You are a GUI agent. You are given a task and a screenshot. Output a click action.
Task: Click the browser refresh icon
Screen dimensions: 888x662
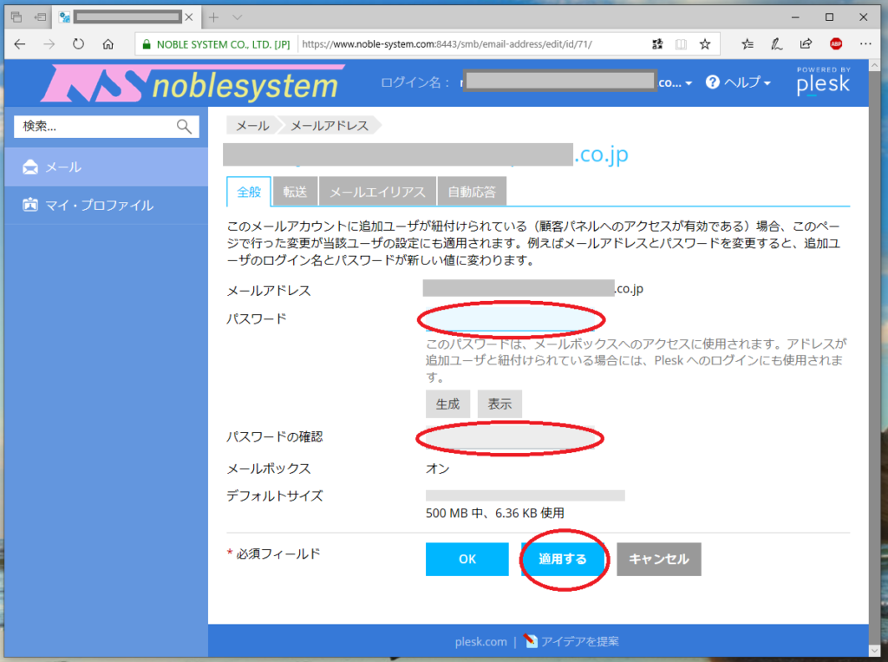click(x=79, y=43)
